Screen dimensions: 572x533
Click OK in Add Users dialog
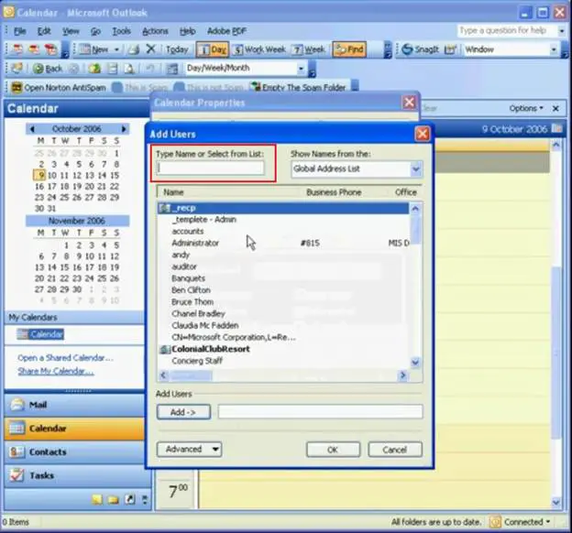tap(333, 450)
